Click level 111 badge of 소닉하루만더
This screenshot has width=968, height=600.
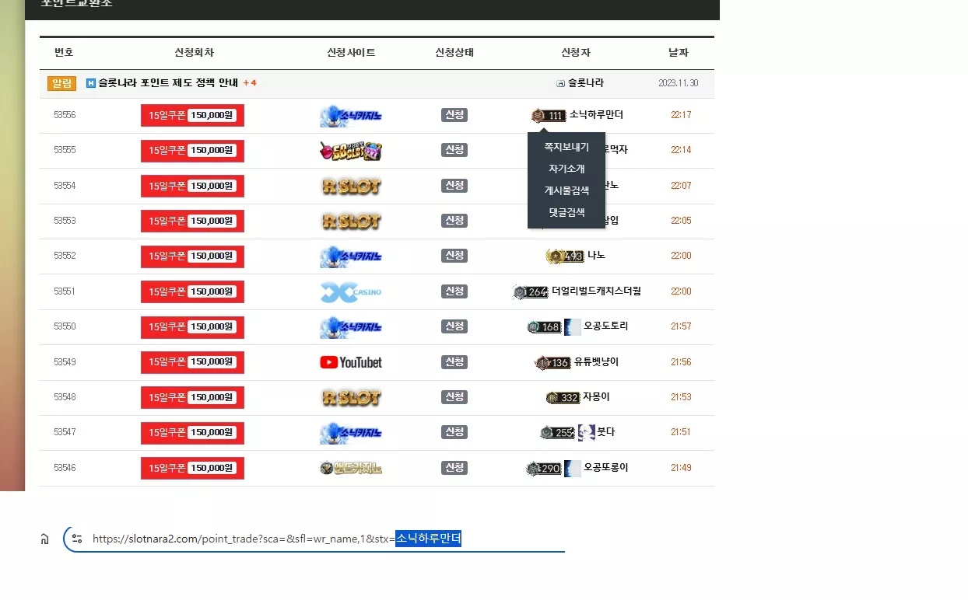tap(549, 116)
